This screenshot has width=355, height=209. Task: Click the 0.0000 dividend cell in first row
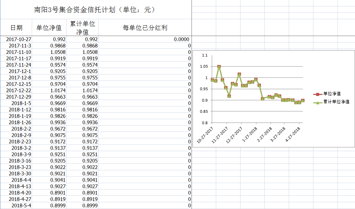(181, 39)
